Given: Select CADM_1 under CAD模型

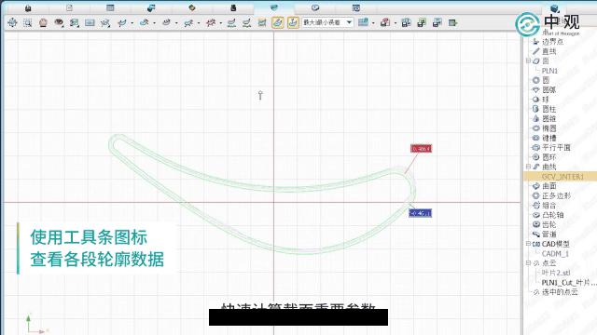Looking at the screenshot, I should pyautogui.click(x=555, y=254).
